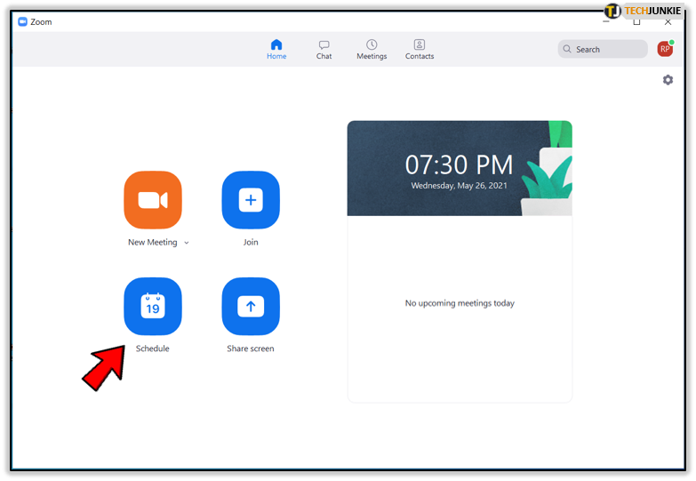Click the Schedule label text

[153, 349]
